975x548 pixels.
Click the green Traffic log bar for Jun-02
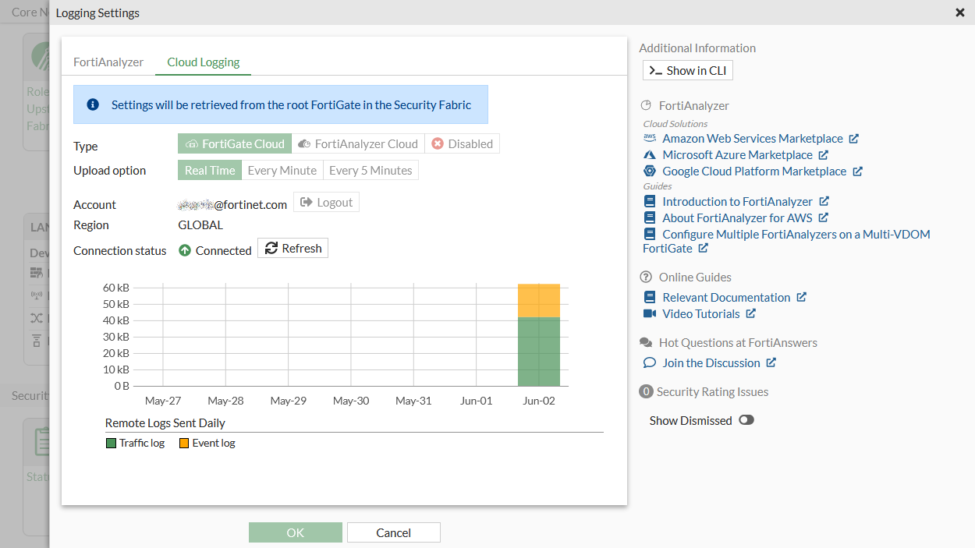tap(538, 351)
